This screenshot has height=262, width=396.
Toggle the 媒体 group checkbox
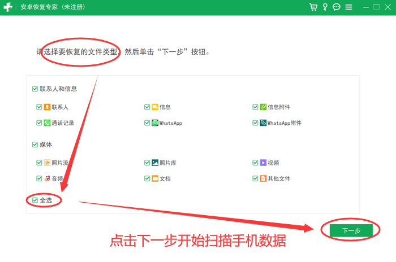coord(35,145)
